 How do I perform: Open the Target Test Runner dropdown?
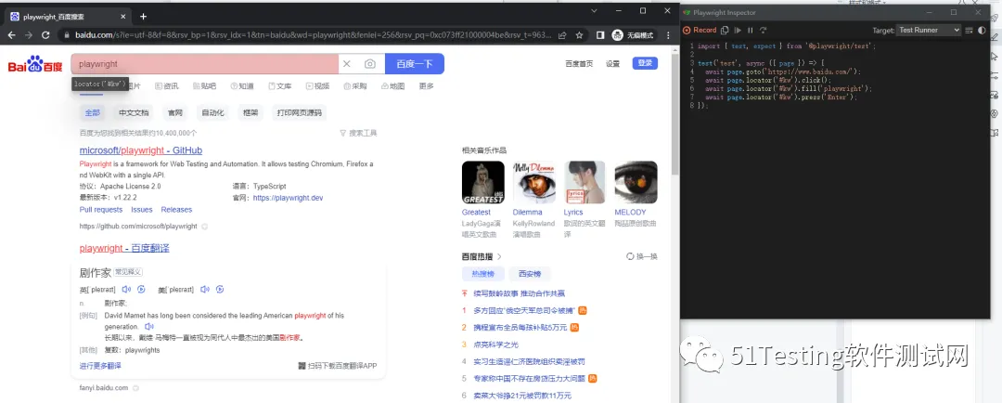tap(929, 30)
